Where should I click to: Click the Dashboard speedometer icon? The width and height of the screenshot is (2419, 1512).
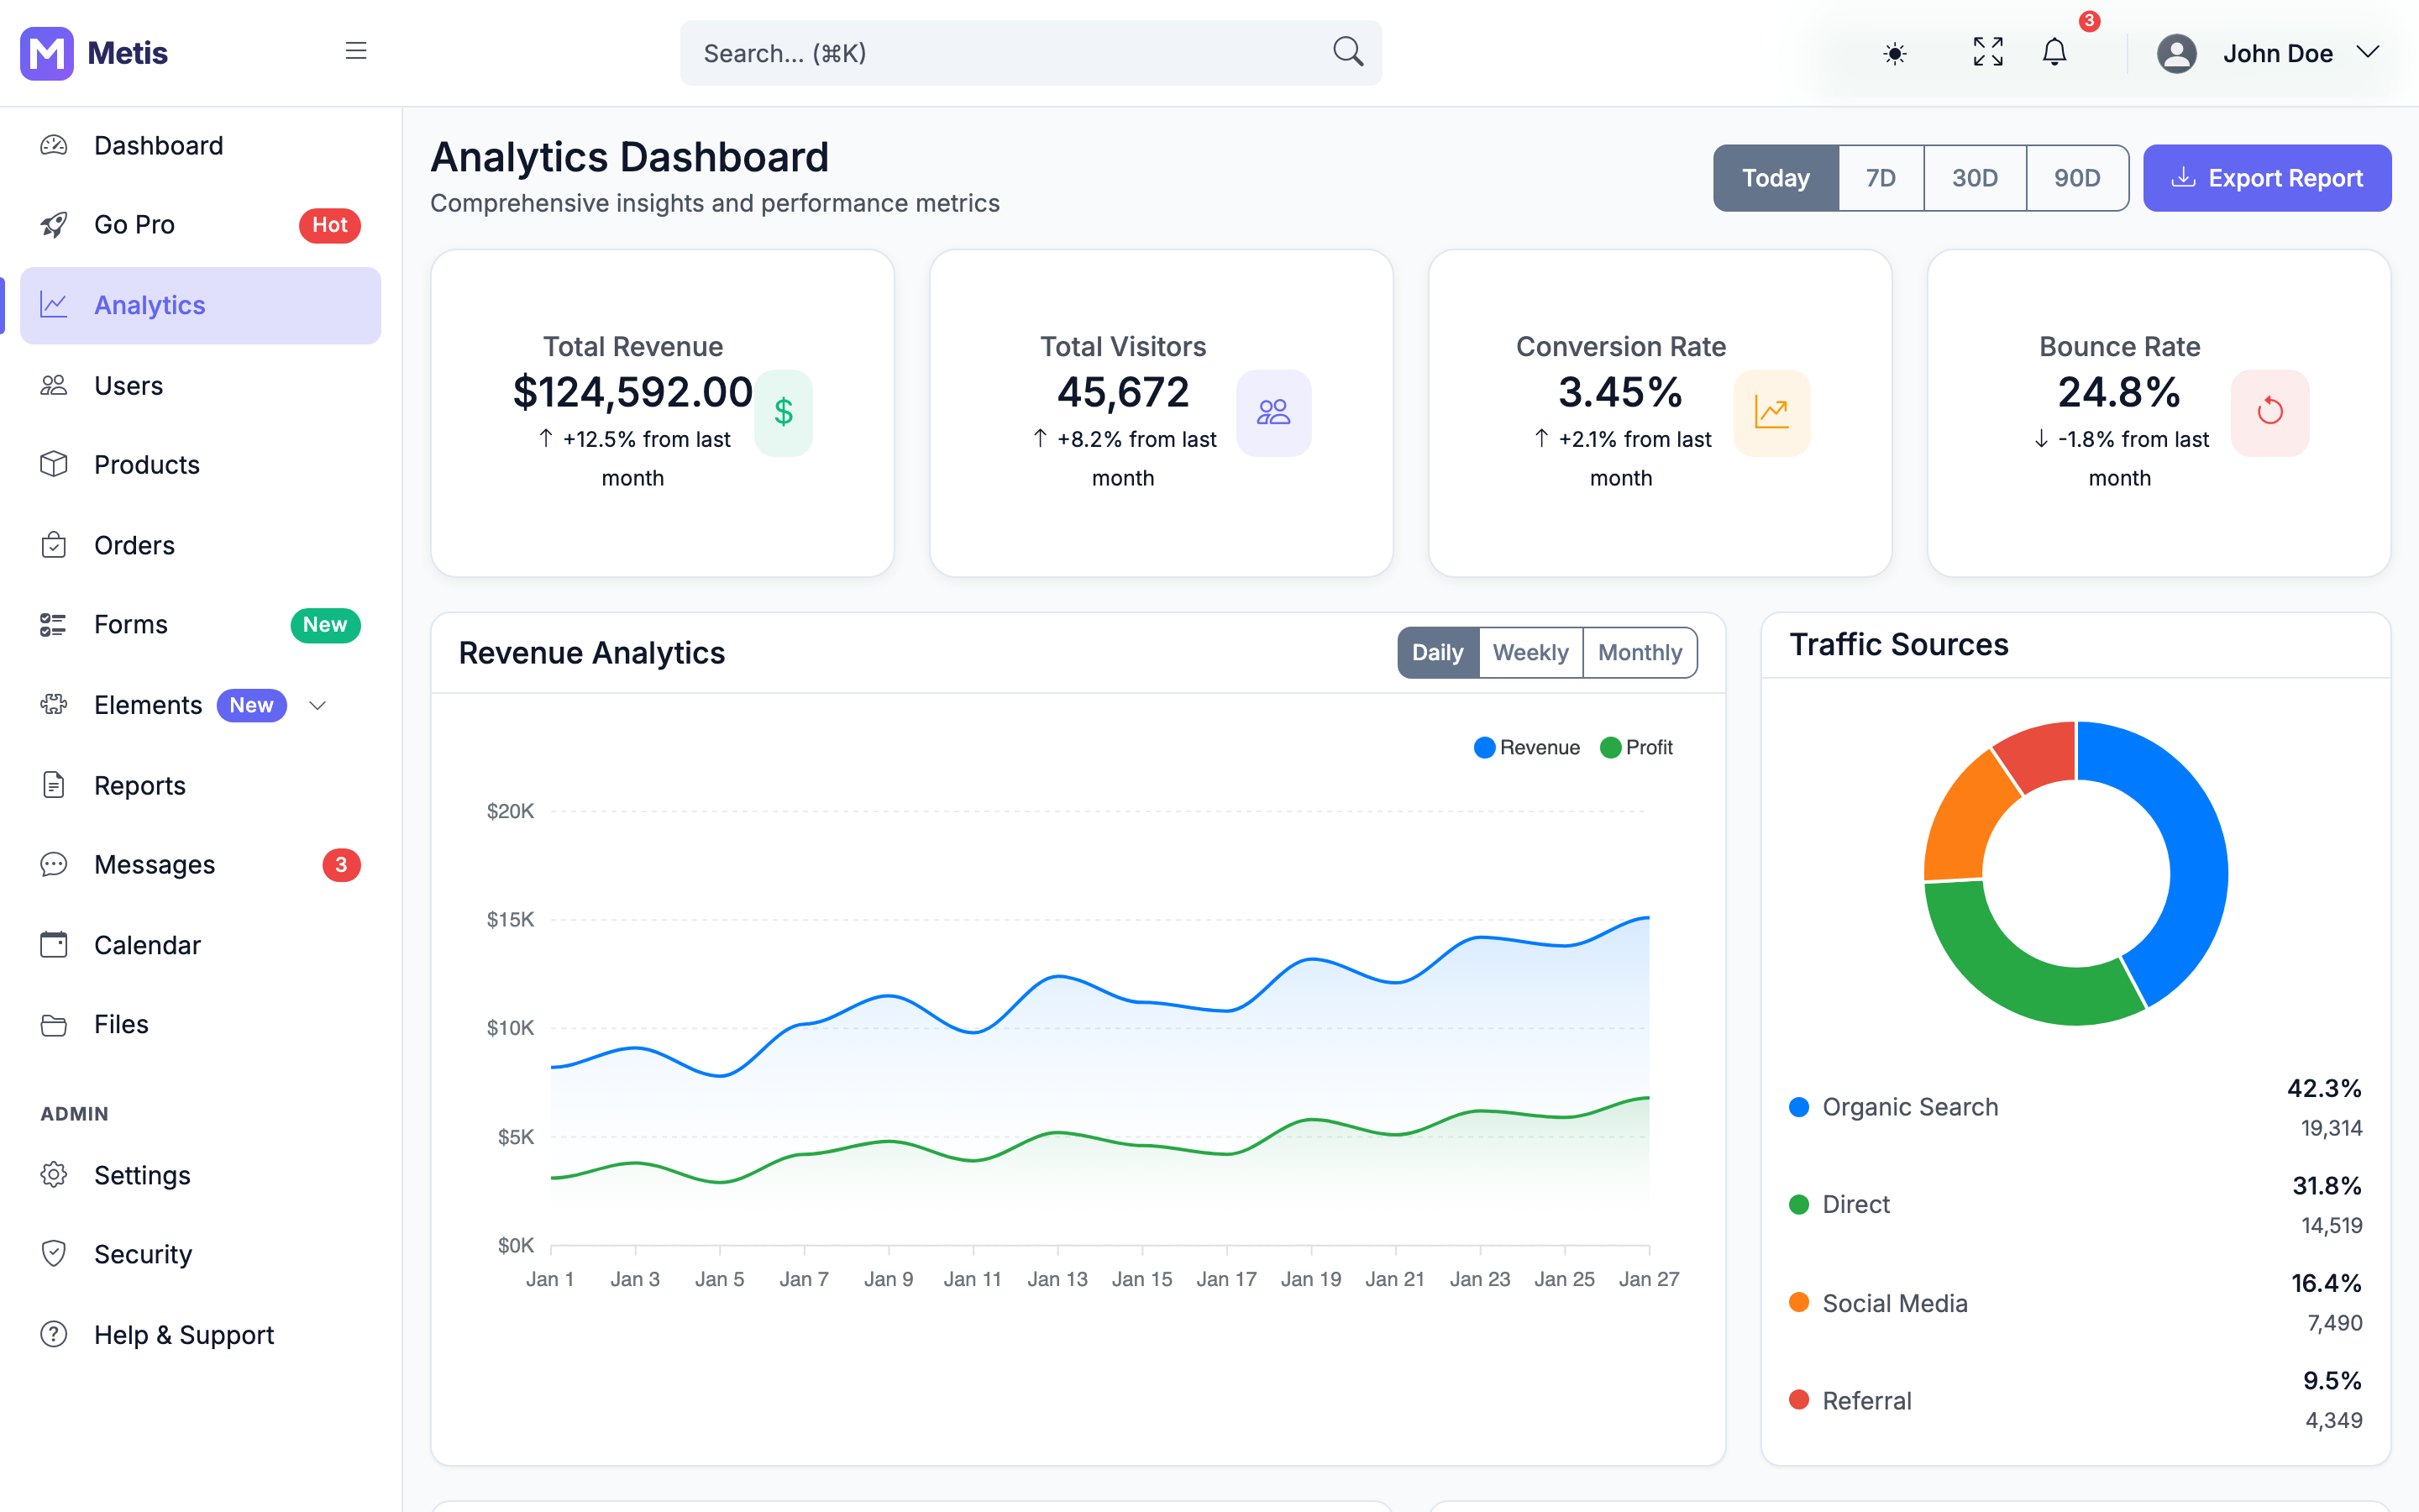coord(54,146)
